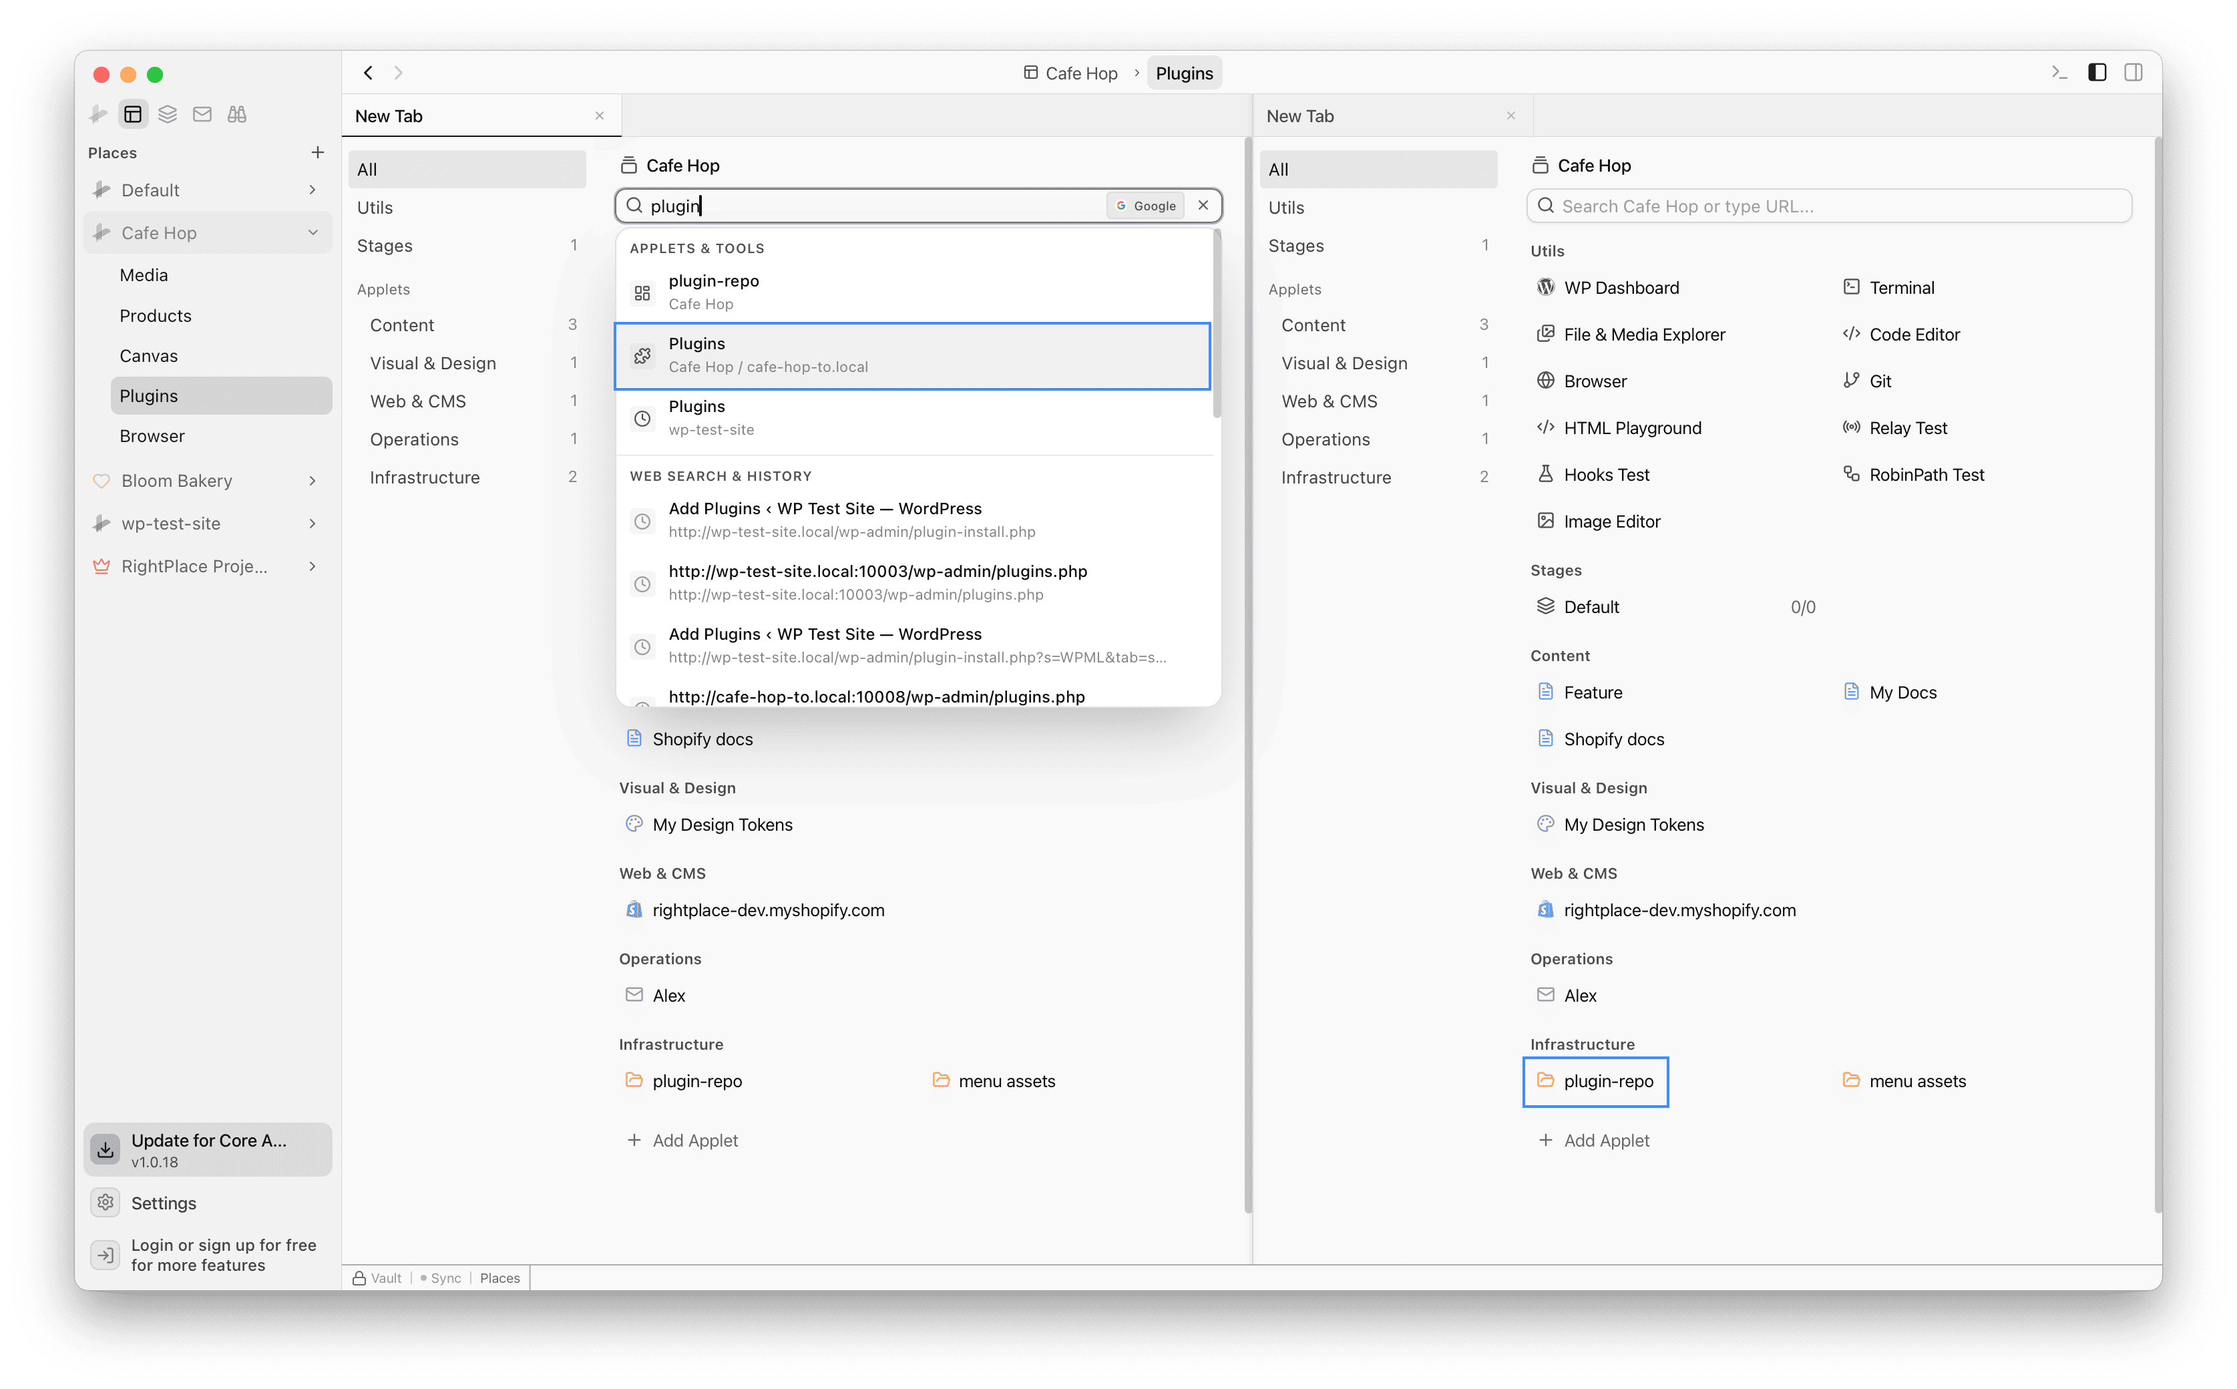Close the right New Tab
This screenshot has width=2237, height=1389.
(x=1510, y=116)
